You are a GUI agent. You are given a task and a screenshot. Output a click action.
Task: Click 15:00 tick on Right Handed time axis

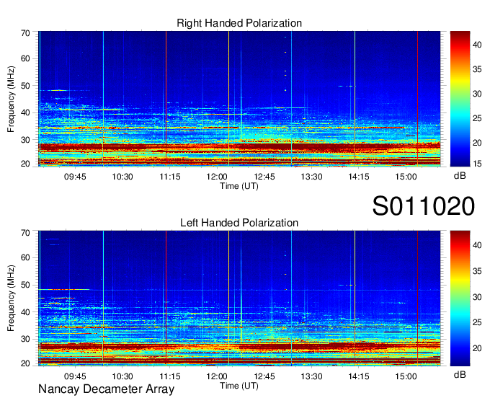coord(406,177)
